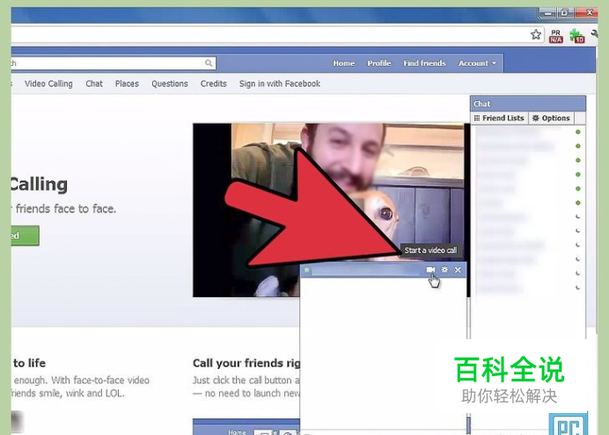Open Sign in with Facebook tab
This screenshot has width=609, height=435.
[x=280, y=83]
